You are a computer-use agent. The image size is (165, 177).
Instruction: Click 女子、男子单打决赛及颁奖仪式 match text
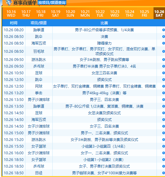click(x=104, y=166)
